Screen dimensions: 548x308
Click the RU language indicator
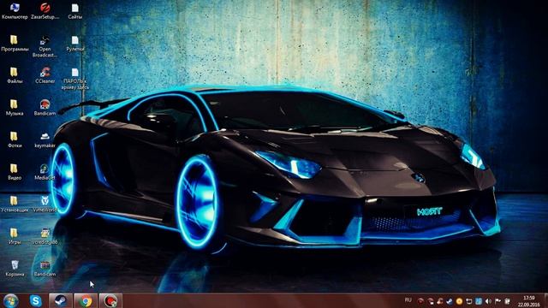[x=408, y=300]
